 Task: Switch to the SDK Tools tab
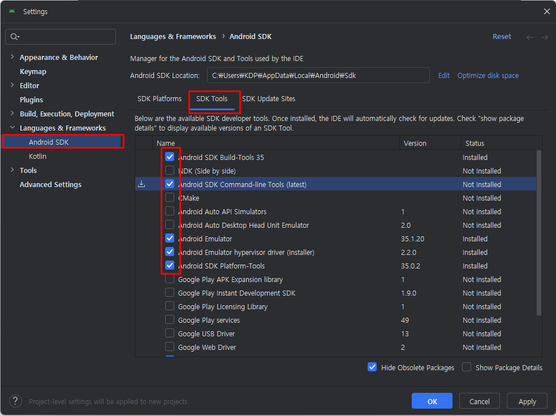click(x=212, y=99)
